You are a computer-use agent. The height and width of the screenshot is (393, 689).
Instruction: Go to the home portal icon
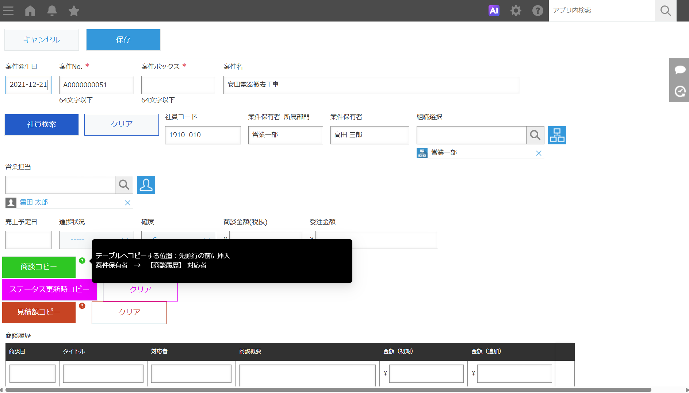point(30,11)
